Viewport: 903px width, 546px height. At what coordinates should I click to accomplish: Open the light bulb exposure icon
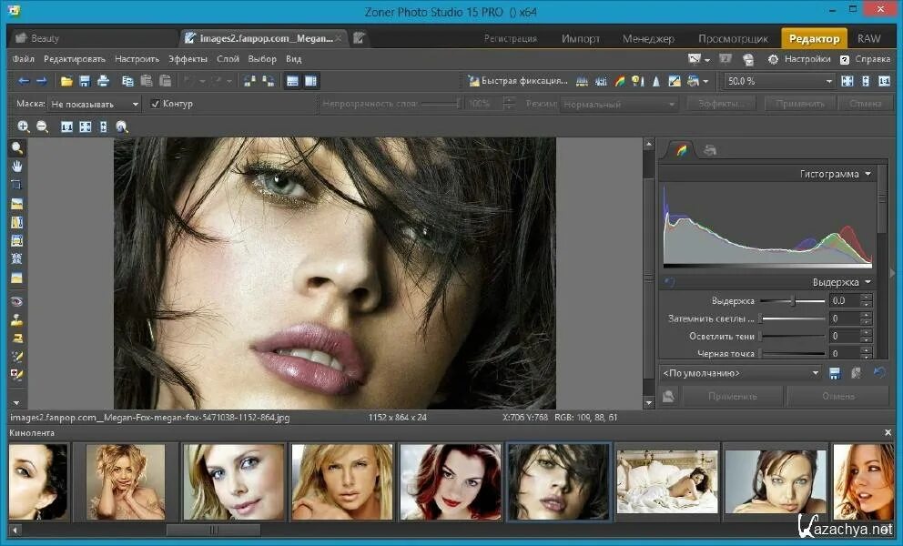pos(637,81)
